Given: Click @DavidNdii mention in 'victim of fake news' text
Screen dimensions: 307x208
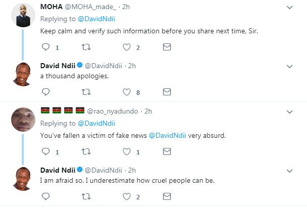Looking at the screenshot, I should (x=168, y=135).
